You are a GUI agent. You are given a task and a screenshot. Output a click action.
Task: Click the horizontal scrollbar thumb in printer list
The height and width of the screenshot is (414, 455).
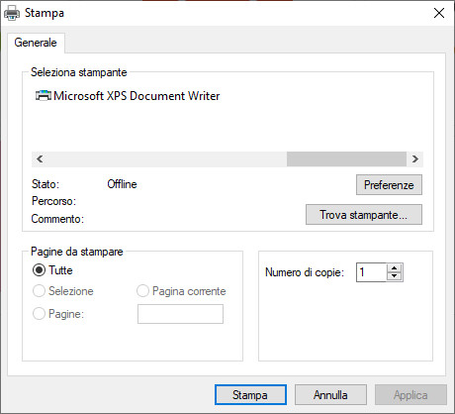(346, 159)
